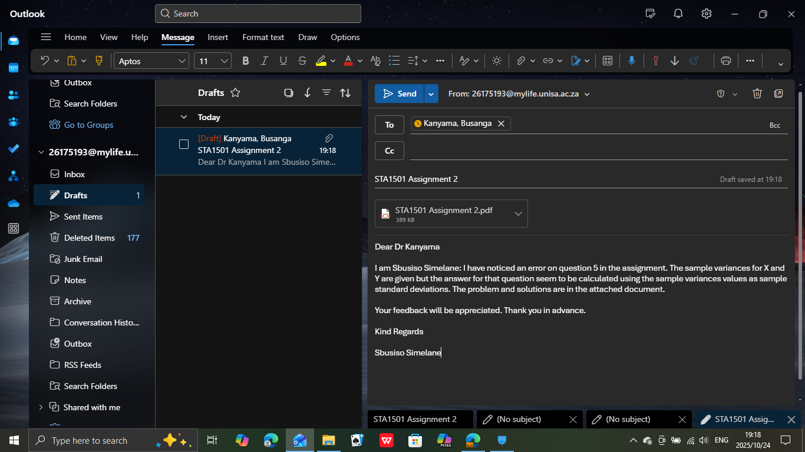Mark message as high importance
The image size is (805, 452).
655,61
